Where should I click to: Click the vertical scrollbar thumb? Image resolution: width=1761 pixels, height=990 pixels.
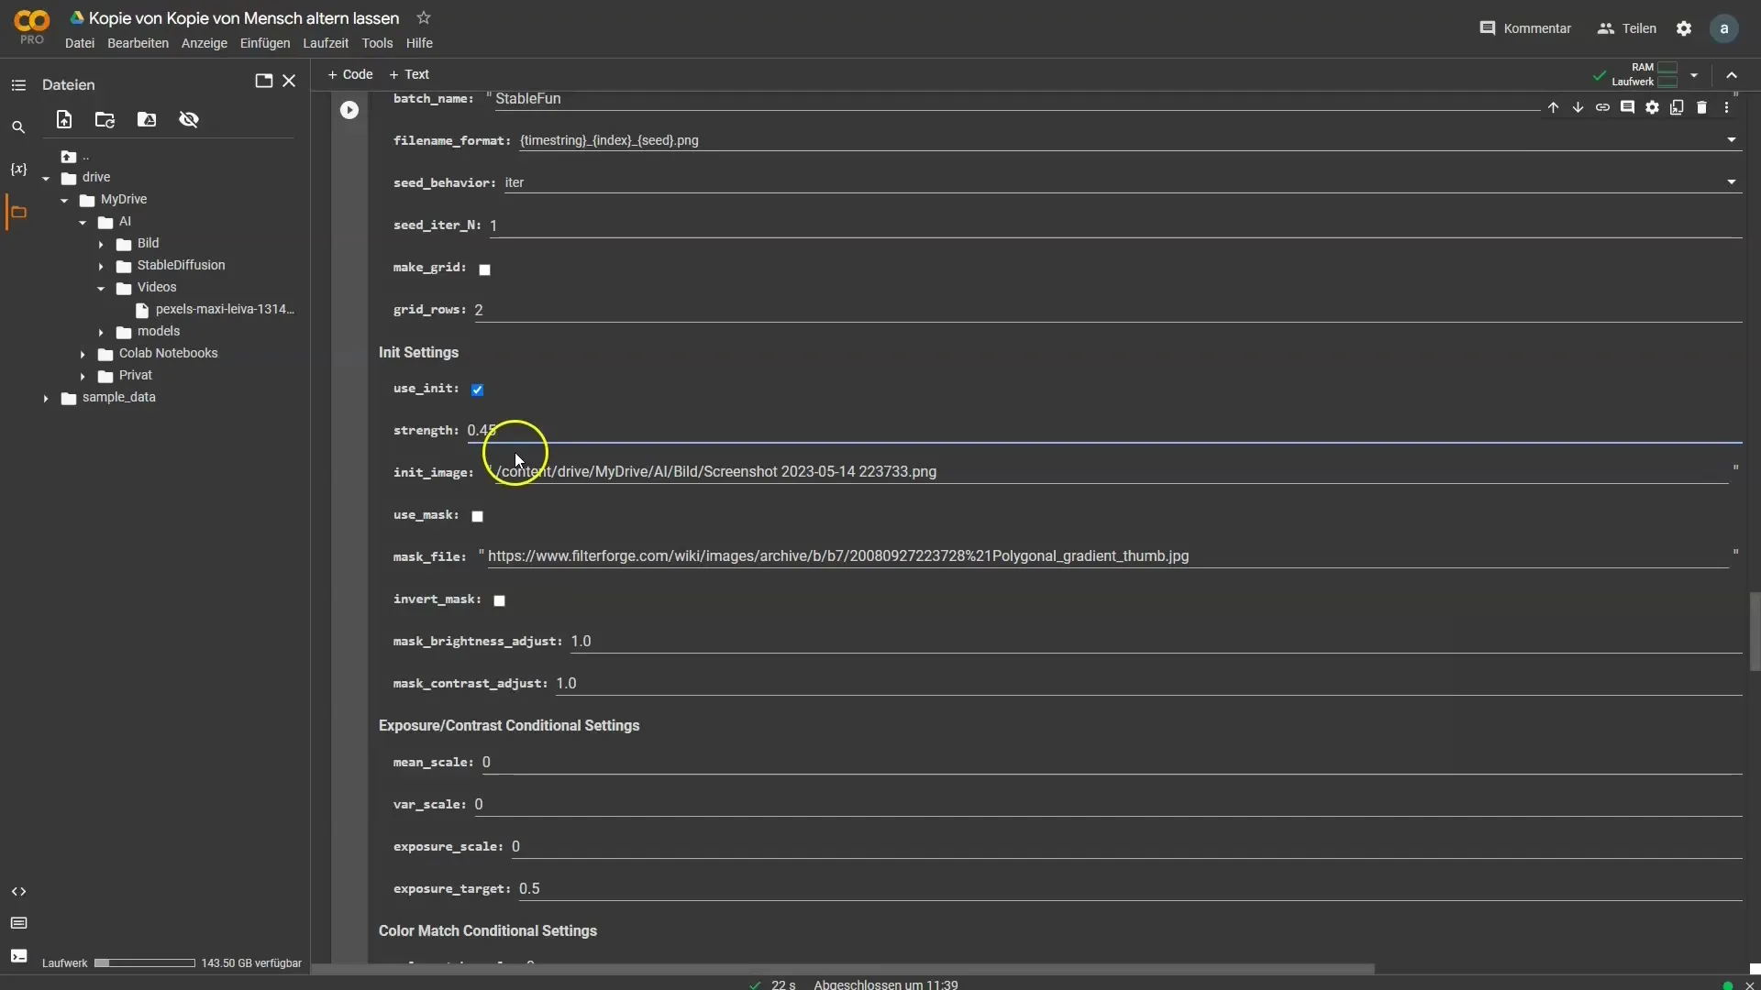1755,632
